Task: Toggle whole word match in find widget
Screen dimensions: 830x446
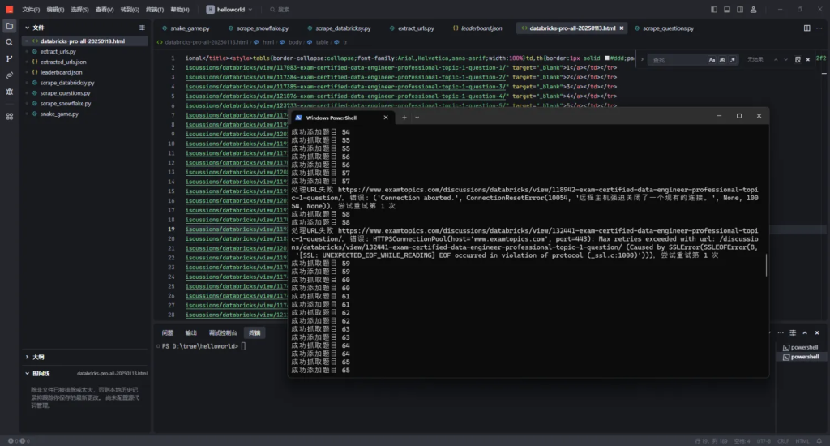Action: [x=722, y=60]
